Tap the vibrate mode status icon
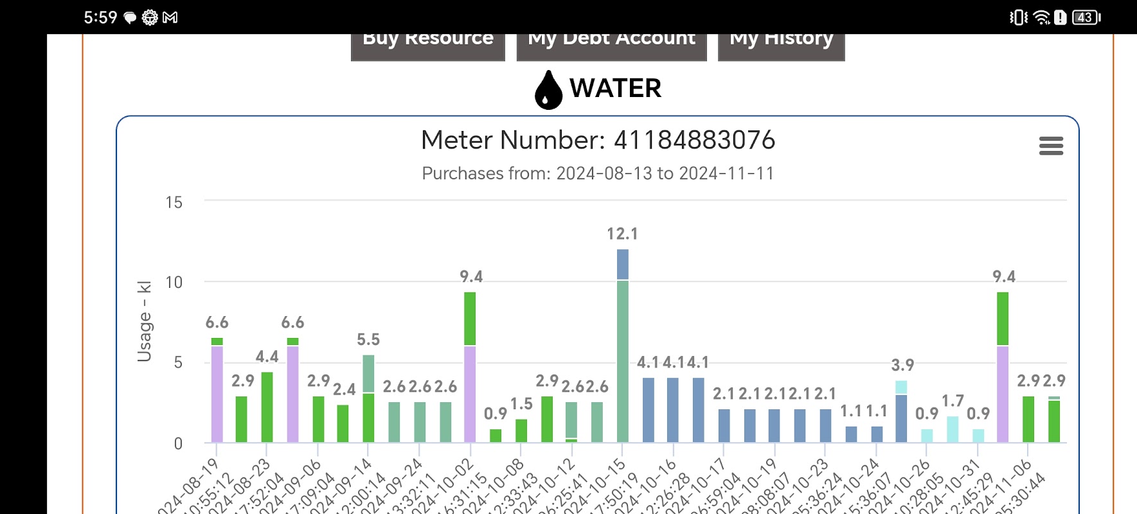This screenshot has width=1137, height=514. 1018,17
